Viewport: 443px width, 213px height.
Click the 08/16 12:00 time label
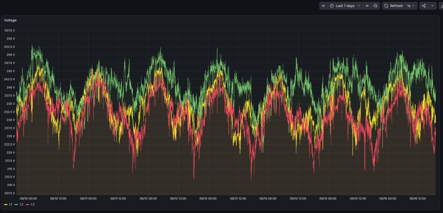[x=417, y=198]
